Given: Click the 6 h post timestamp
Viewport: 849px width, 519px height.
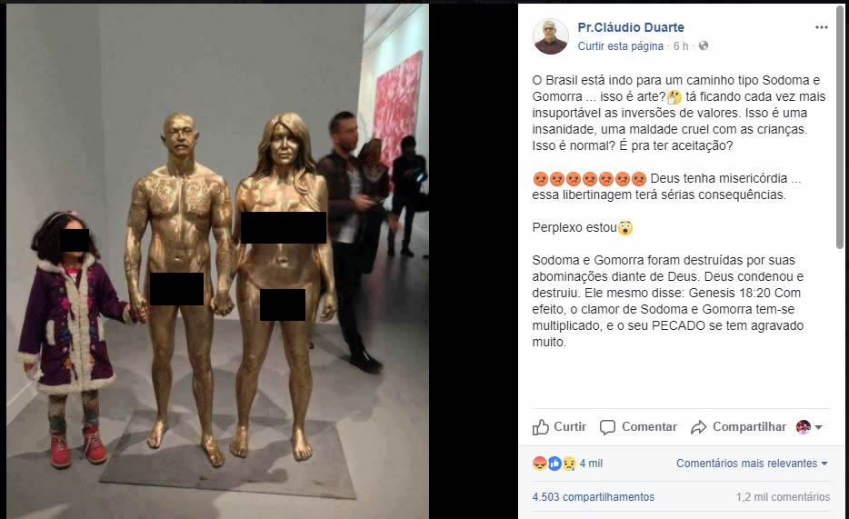Looking at the screenshot, I should pyautogui.click(x=681, y=46).
